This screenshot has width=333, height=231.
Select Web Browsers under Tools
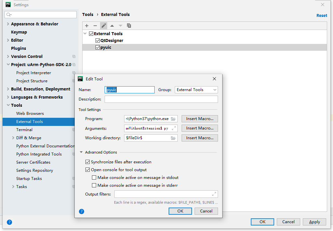(30, 113)
